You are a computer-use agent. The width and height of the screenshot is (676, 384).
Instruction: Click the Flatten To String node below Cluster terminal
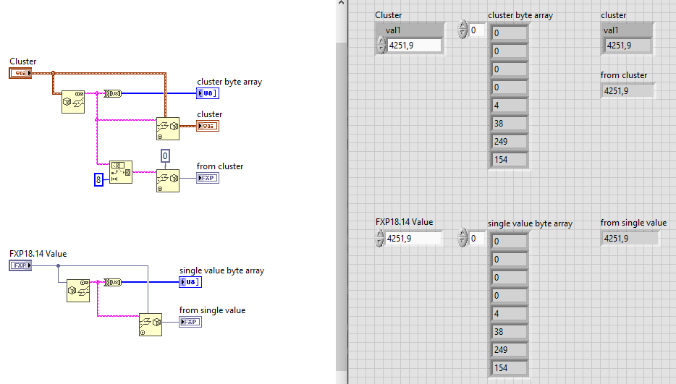point(72,102)
